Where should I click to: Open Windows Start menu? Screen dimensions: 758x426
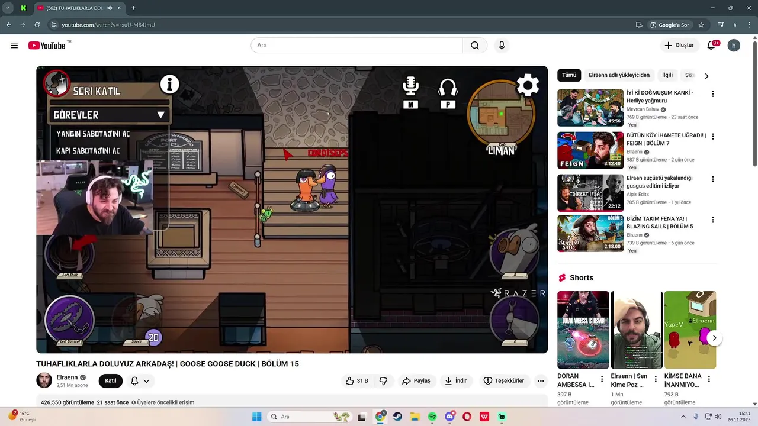tap(256, 417)
